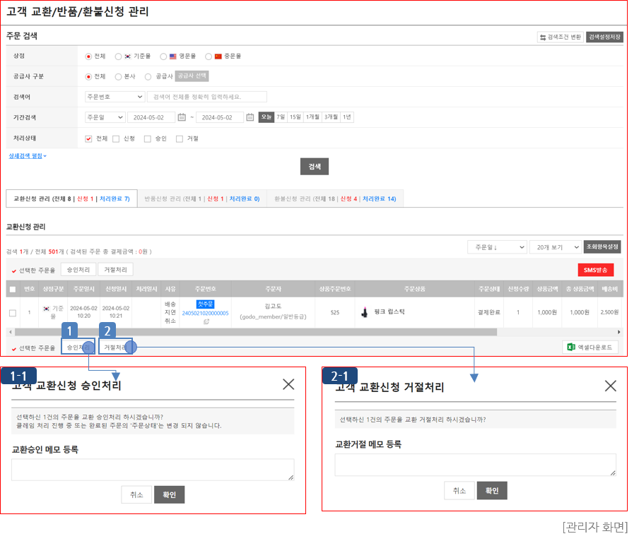The width and height of the screenshot is (639, 541).
Task: Close the 교환신청 거절처리 dialog with X
Action: [611, 385]
